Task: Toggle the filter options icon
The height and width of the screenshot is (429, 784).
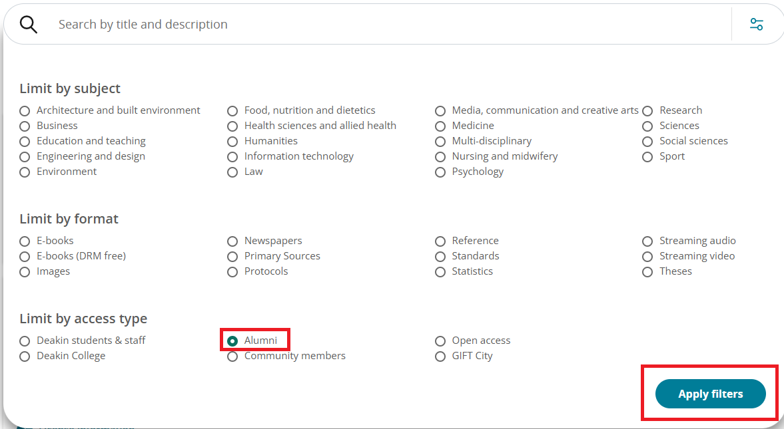Action: [x=757, y=25]
